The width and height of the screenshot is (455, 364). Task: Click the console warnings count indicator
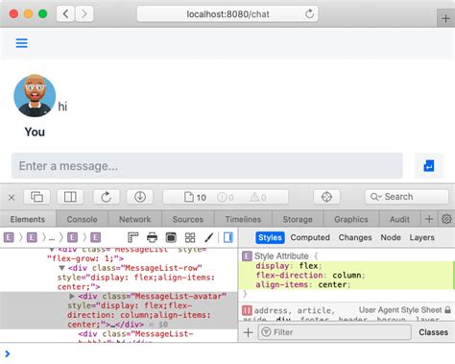[x=257, y=197]
